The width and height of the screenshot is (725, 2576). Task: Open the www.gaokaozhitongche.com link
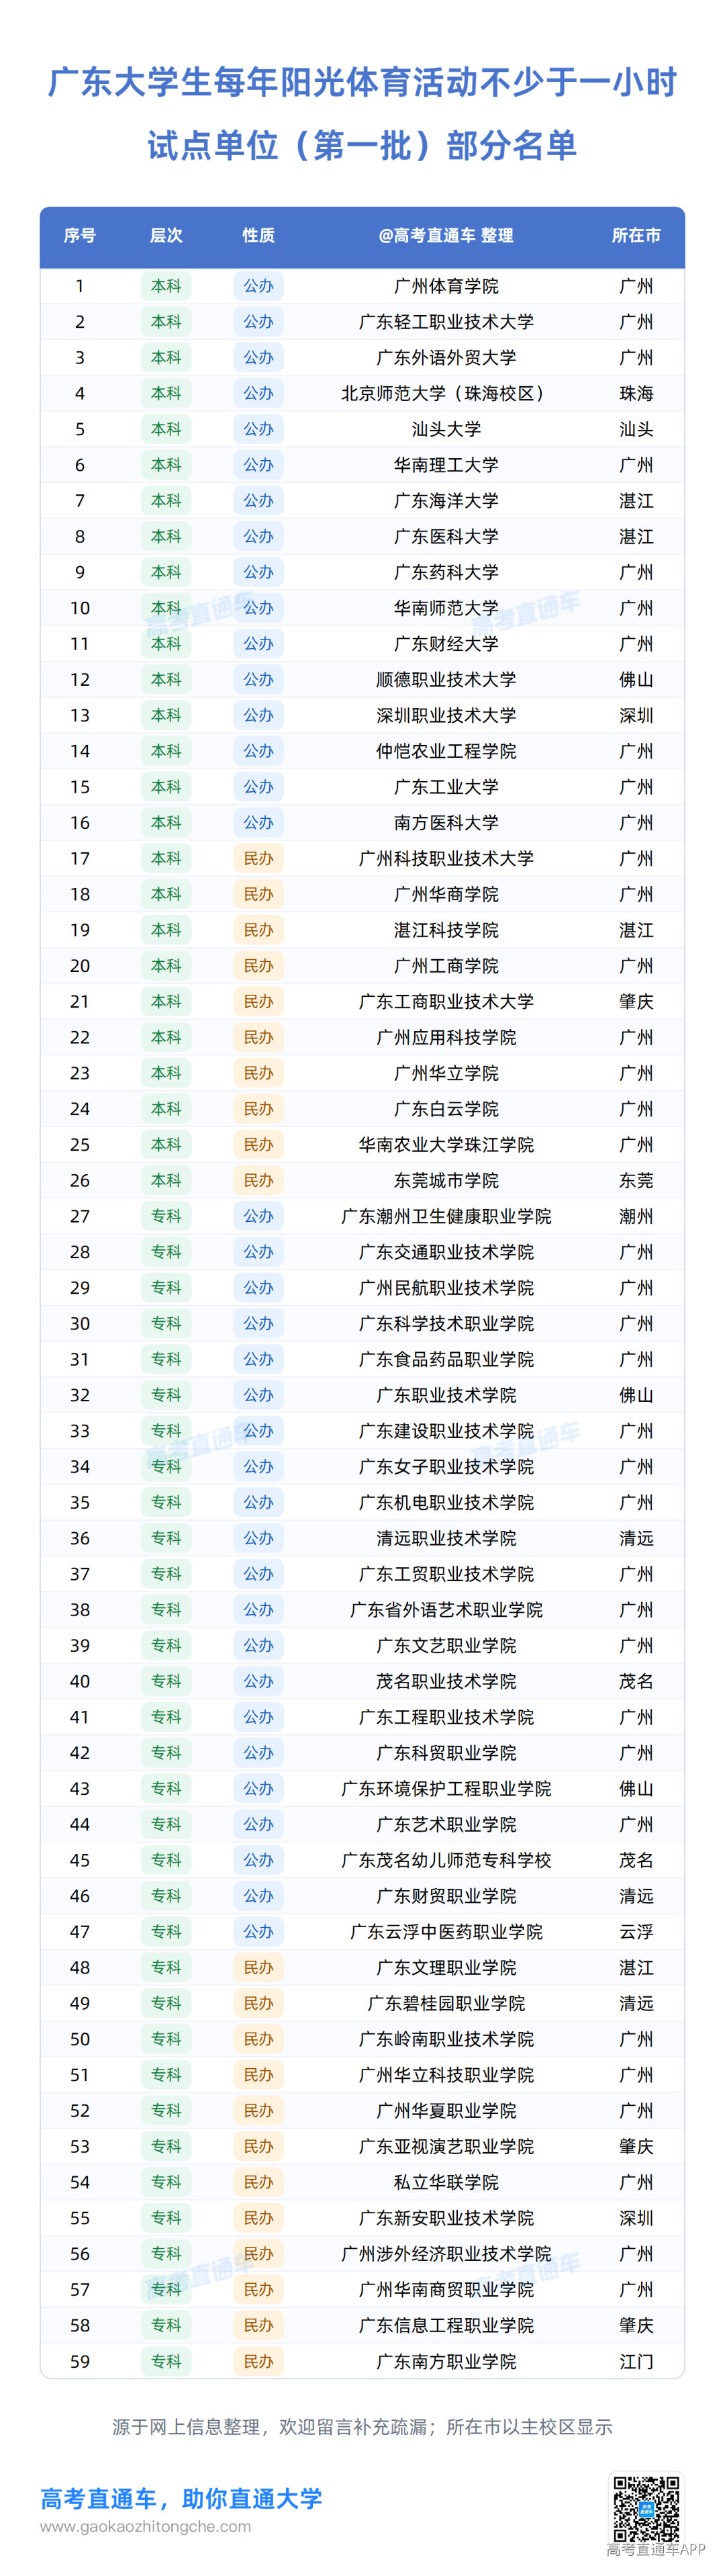coord(146,2526)
